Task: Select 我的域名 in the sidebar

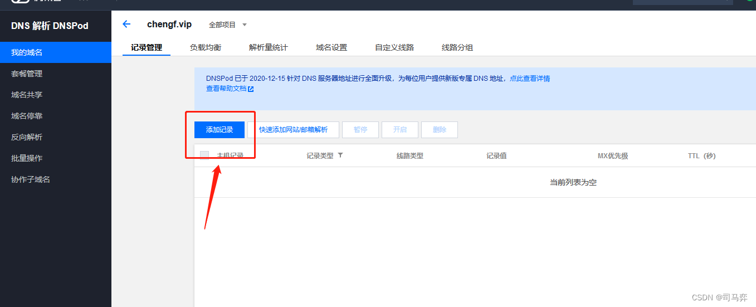Action: pyautogui.click(x=56, y=52)
